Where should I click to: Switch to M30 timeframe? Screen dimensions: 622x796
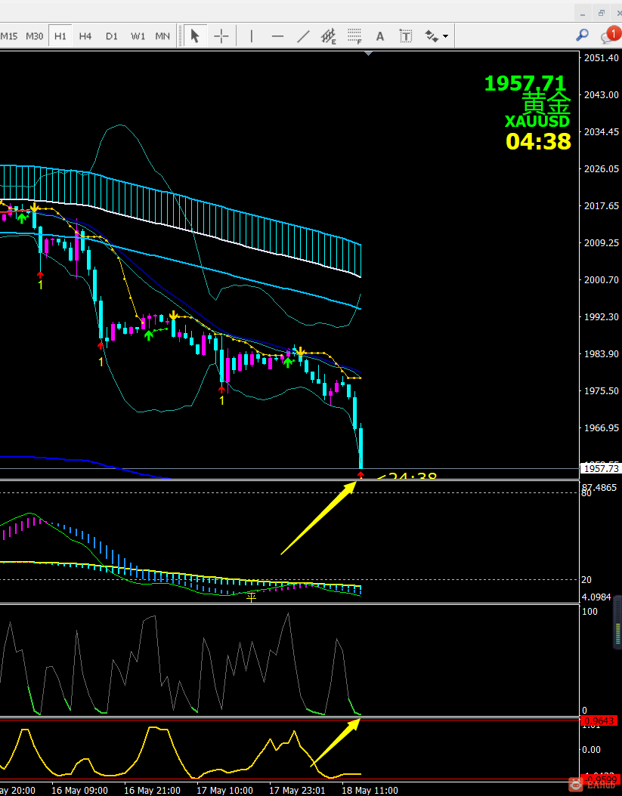[35, 36]
